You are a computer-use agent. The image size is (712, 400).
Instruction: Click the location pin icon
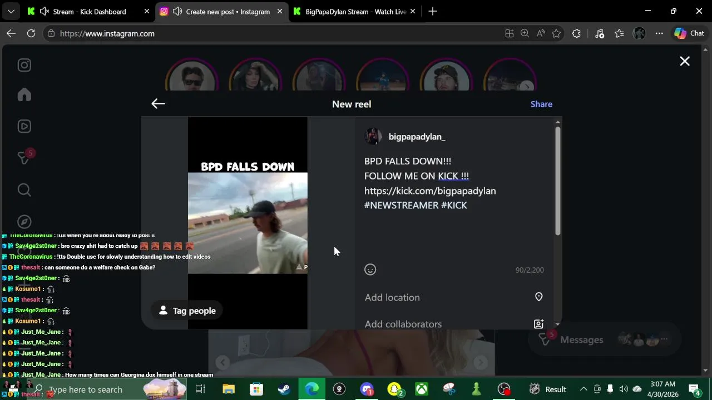click(x=538, y=297)
